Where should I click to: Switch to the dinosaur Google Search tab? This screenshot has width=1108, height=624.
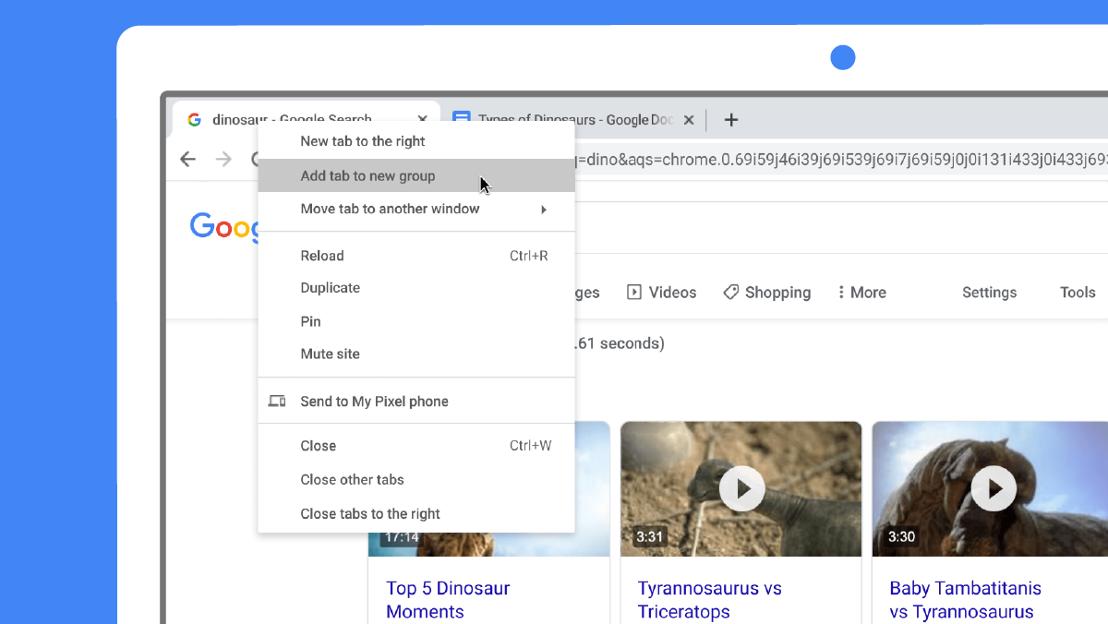[x=306, y=119]
